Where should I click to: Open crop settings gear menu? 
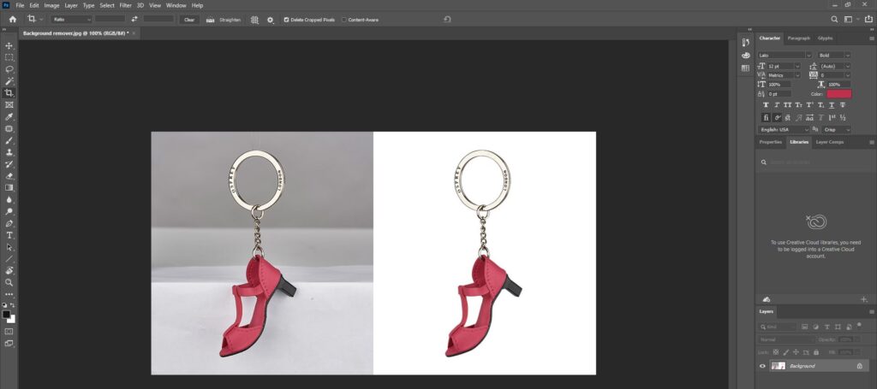pos(271,19)
